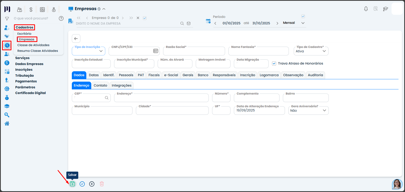
Task: Open the home icon in the sidebar
Action: (7, 123)
